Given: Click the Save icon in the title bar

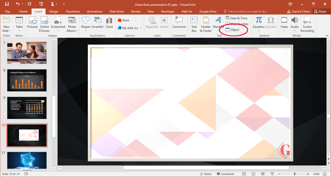Looking at the screenshot, I should pyautogui.click(x=7, y=4).
